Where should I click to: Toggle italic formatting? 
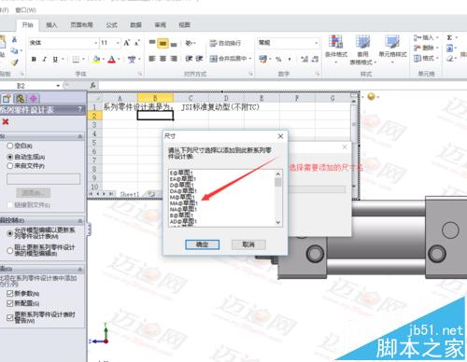(x=45, y=59)
